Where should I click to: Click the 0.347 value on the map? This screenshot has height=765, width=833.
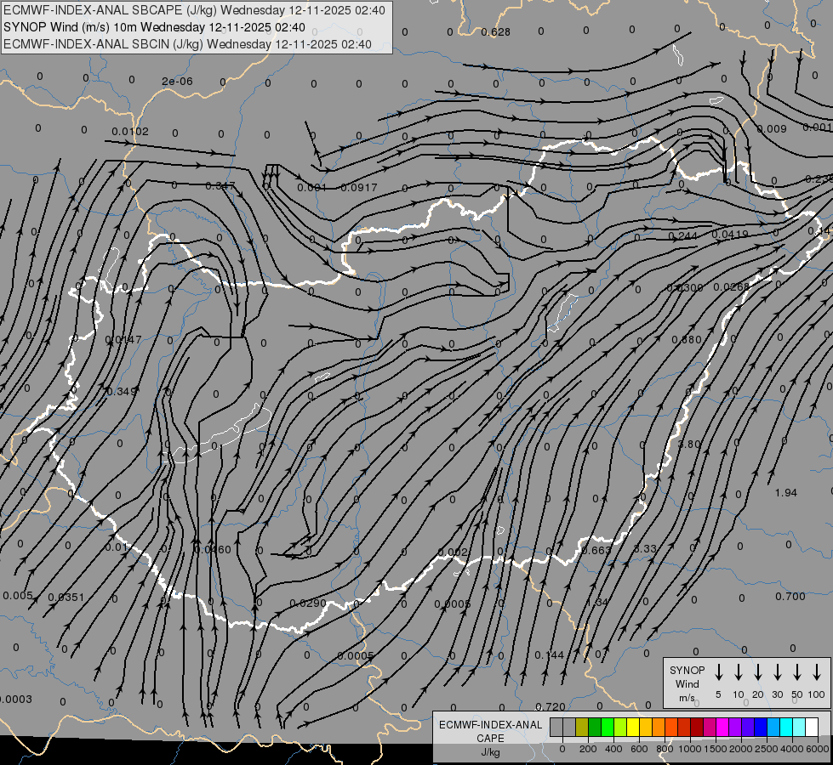(220, 186)
